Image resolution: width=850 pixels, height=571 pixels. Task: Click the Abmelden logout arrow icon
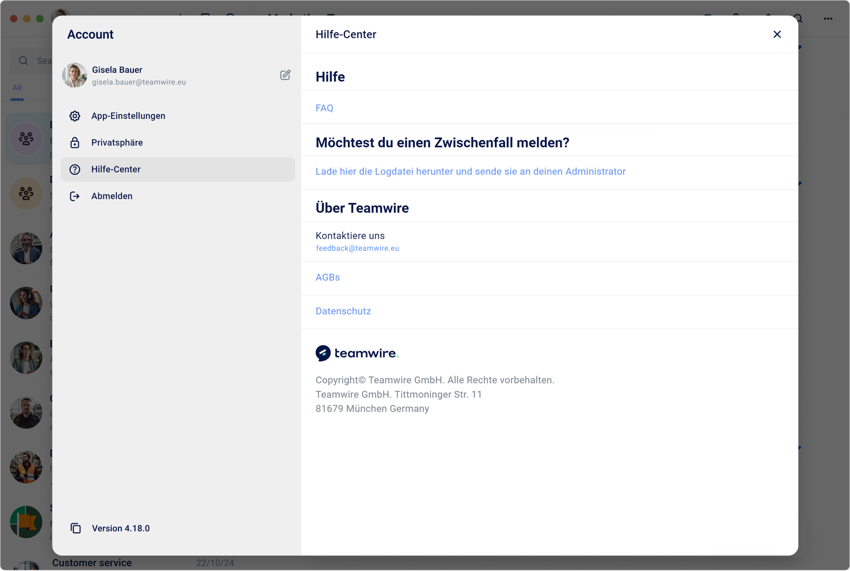75,196
